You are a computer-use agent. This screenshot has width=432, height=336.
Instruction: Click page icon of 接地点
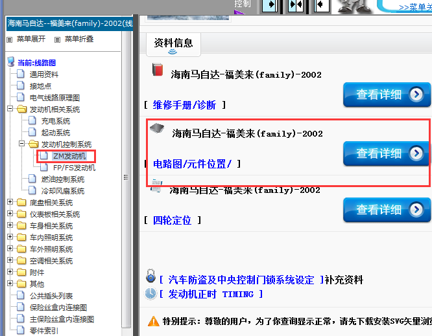tap(21, 85)
